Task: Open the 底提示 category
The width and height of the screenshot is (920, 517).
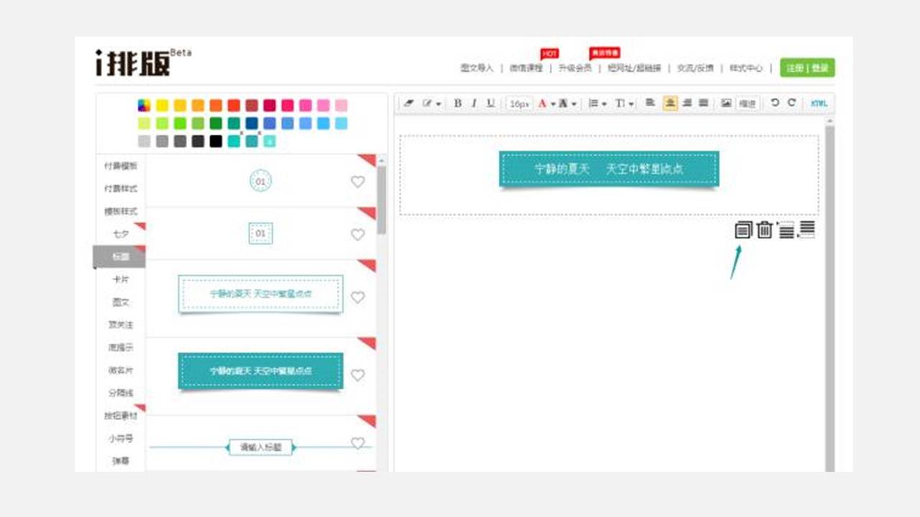Action: point(121,348)
